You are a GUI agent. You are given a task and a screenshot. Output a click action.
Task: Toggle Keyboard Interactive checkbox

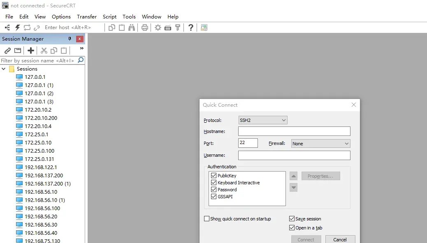pyautogui.click(x=214, y=183)
